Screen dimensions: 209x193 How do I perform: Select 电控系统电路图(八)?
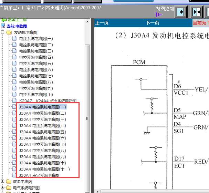coord(36,82)
